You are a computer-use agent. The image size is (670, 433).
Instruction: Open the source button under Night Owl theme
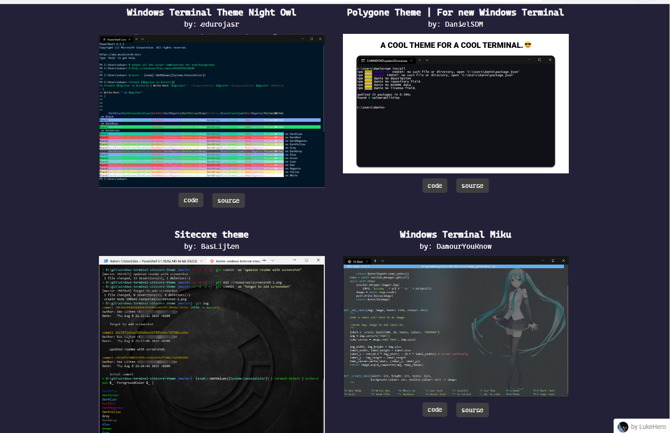point(228,200)
